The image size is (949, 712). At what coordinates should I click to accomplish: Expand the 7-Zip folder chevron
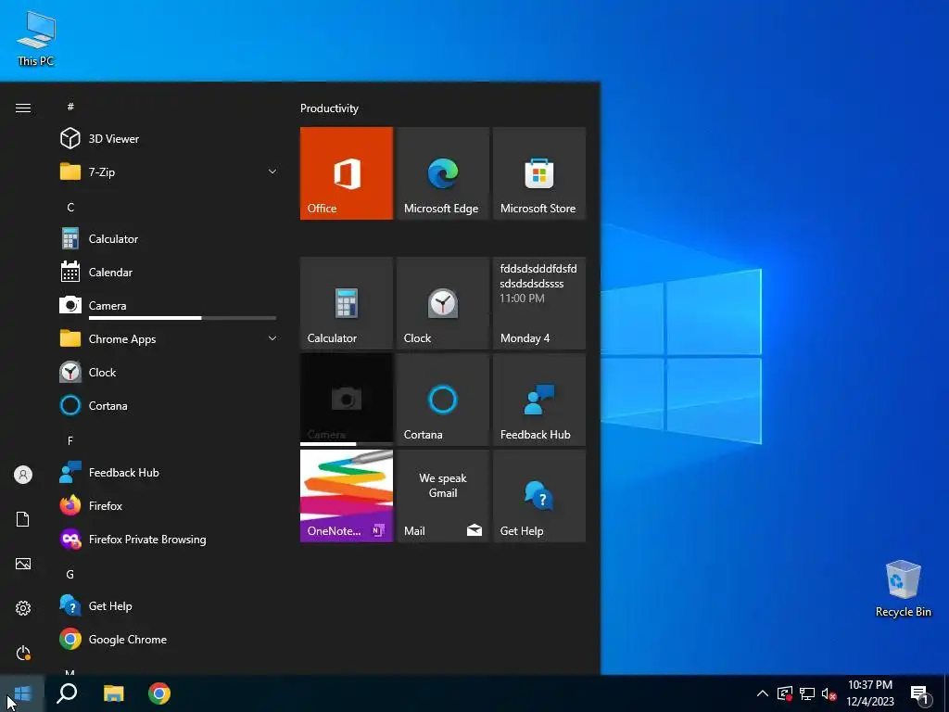pos(272,172)
